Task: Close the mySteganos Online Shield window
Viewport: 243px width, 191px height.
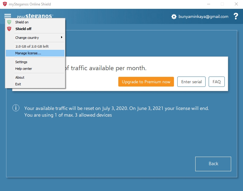Action: click(x=236, y=4)
